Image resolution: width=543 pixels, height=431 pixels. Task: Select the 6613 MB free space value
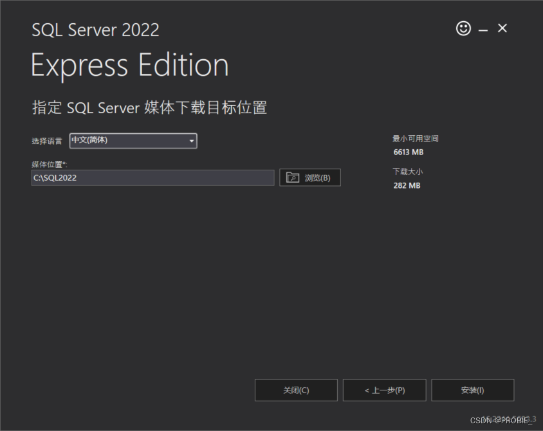409,152
